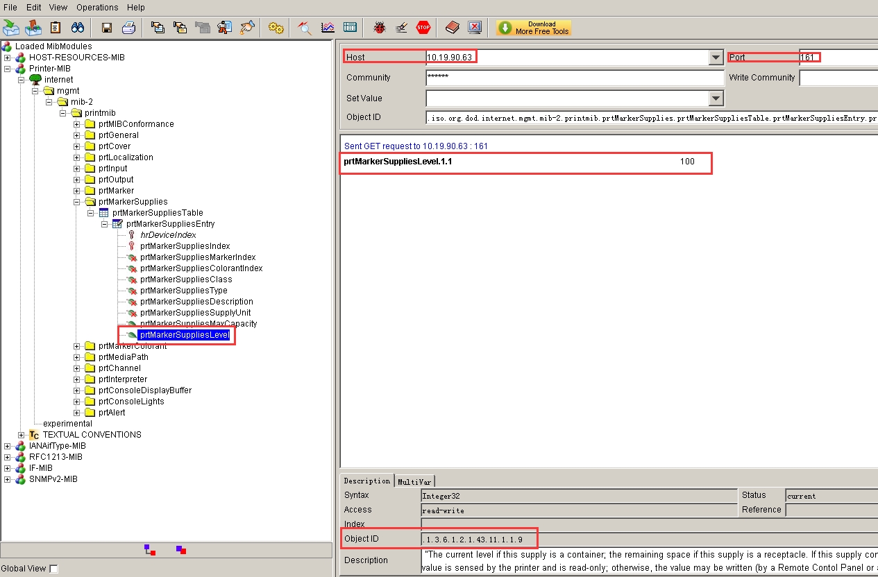Viewport: 878px width, 577px height.
Task: Open the binoculars Find Node tool
Action: (78, 28)
